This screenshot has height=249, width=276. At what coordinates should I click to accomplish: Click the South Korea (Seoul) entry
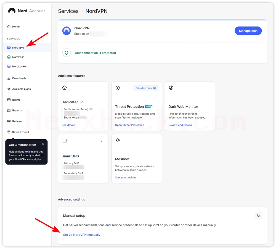(78, 109)
